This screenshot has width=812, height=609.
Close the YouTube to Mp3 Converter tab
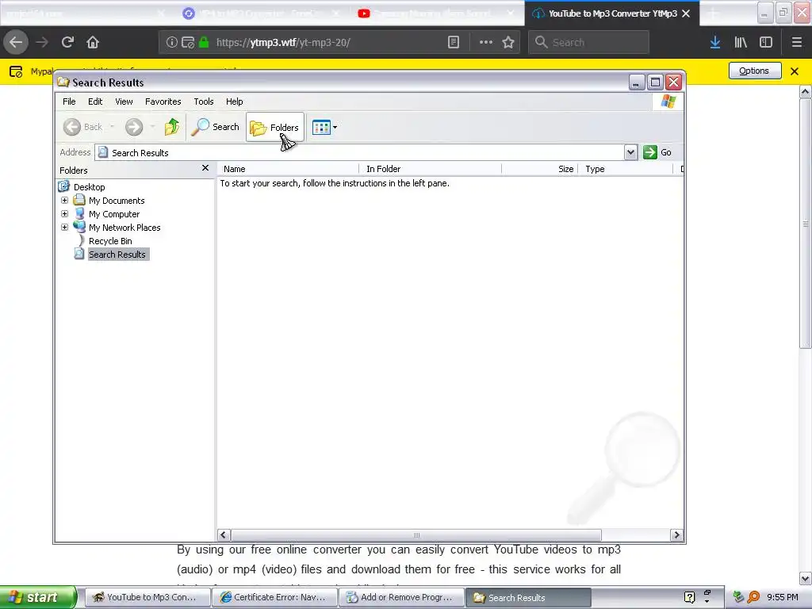click(686, 13)
